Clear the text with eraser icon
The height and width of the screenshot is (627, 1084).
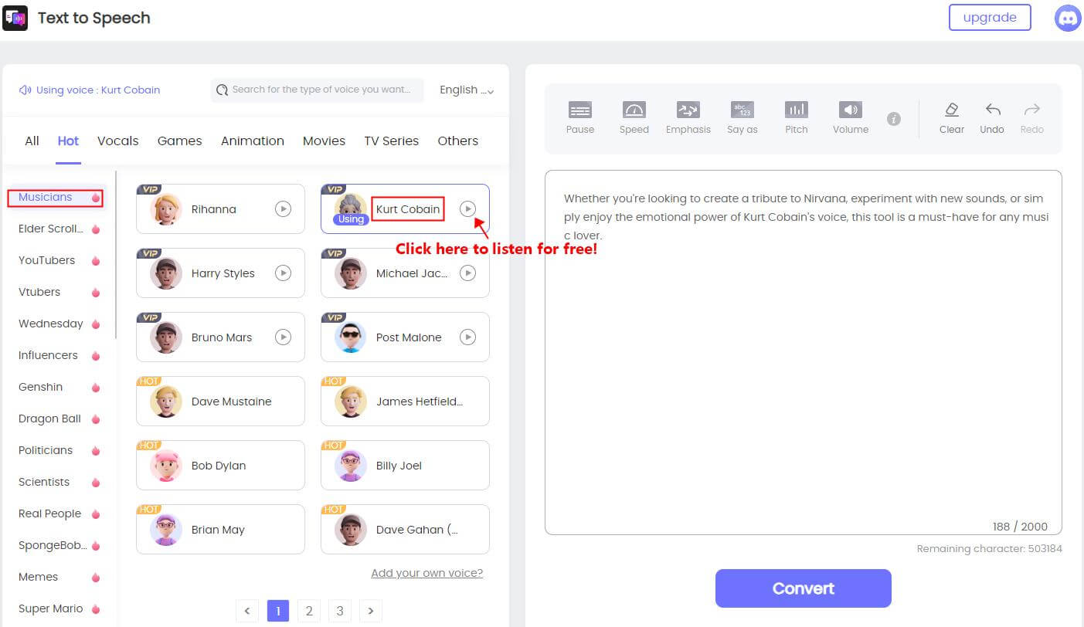[x=952, y=118]
